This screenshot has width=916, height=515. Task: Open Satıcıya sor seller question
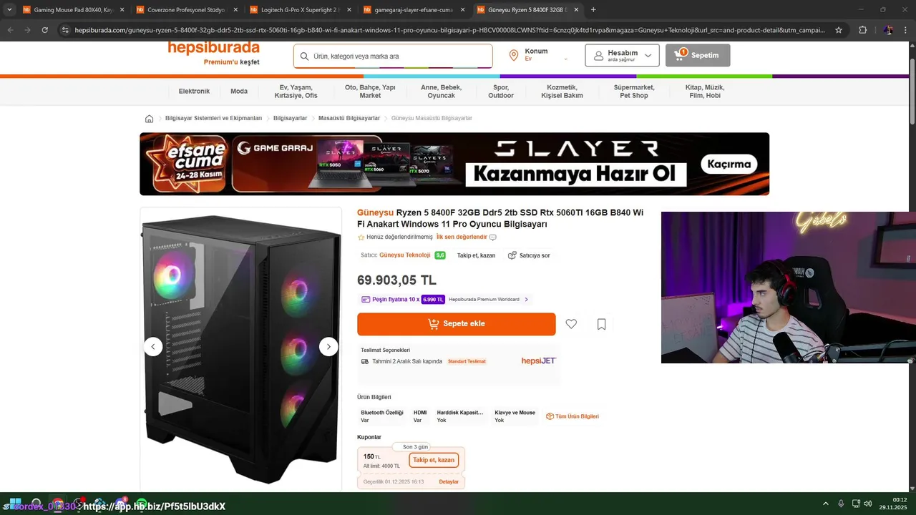tap(529, 255)
